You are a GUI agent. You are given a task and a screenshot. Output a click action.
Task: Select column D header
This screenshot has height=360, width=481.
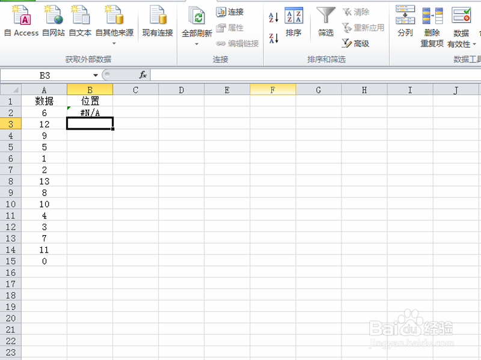pyautogui.click(x=182, y=90)
